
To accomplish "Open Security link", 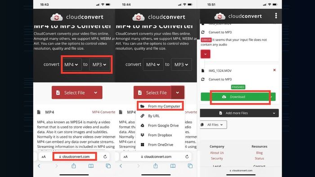I will pos(217,159).
